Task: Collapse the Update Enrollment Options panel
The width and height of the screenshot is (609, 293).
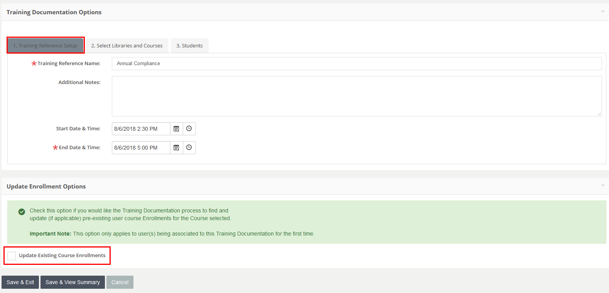Action: (x=603, y=185)
